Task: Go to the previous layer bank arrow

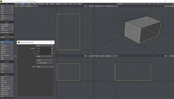Action: (x=152, y=4)
